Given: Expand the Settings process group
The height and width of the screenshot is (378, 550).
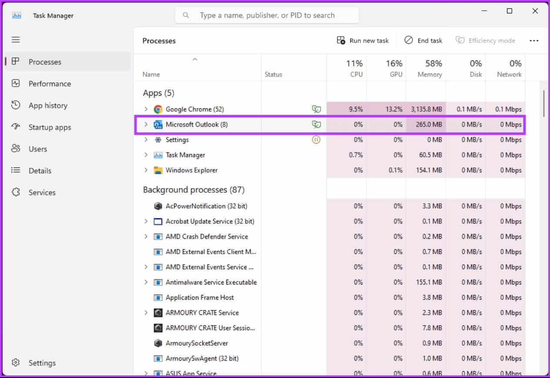Looking at the screenshot, I should (146, 140).
